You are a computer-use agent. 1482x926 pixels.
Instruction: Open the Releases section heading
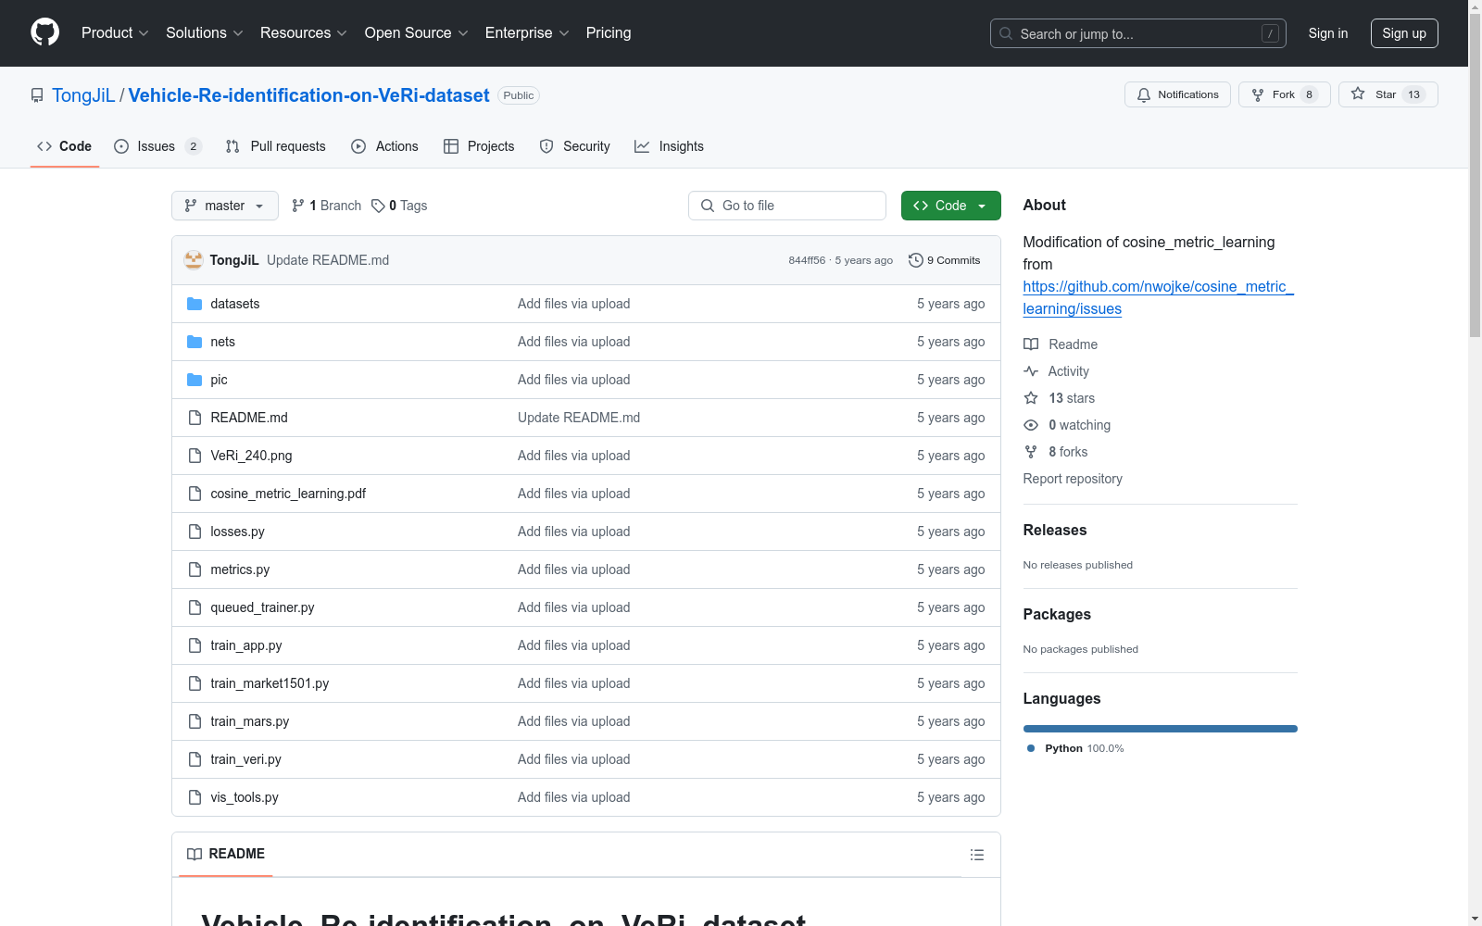[1055, 531]
